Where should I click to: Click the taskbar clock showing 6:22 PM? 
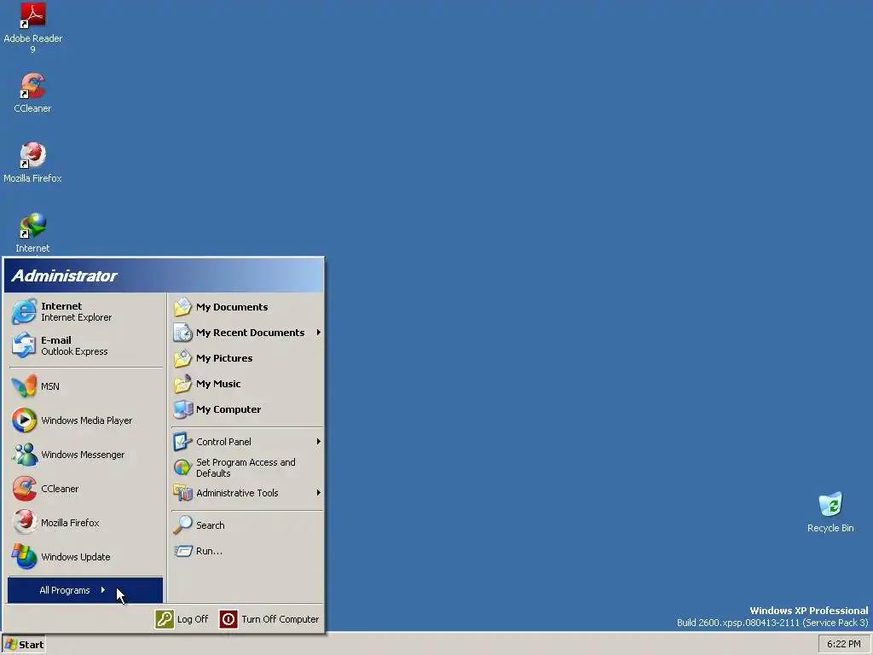tap(843, 645)
